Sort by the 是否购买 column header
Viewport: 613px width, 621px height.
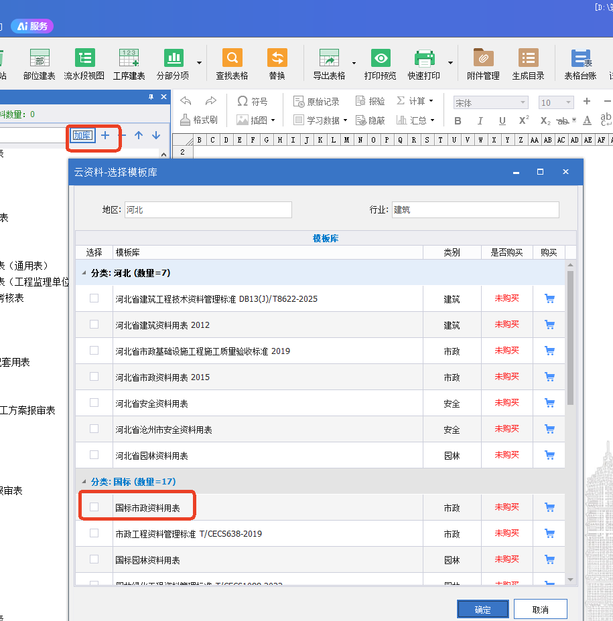(x=506, y=252)
